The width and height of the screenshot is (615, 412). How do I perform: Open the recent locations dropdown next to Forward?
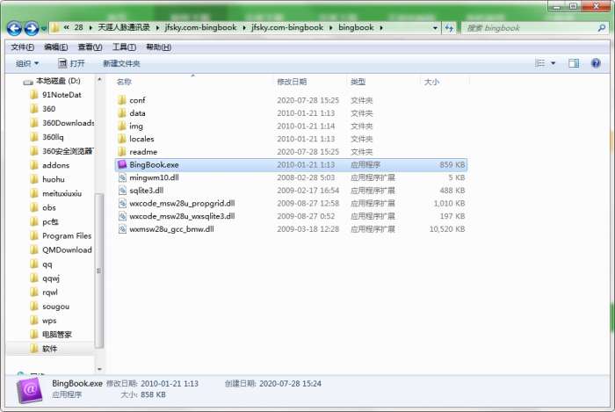44,29
